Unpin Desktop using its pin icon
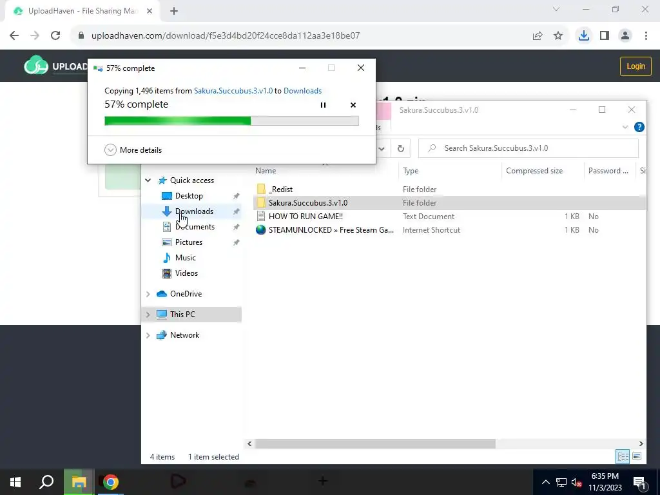660x495 pixels. (x=236, y=196)
